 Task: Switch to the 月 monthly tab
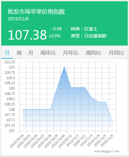point(31,53)
